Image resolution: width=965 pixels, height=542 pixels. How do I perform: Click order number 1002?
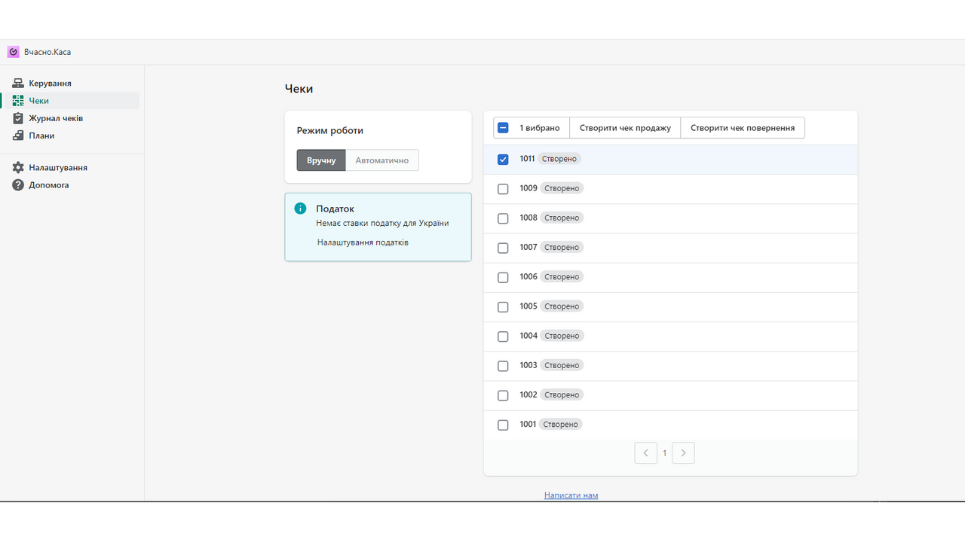[528, 394]
